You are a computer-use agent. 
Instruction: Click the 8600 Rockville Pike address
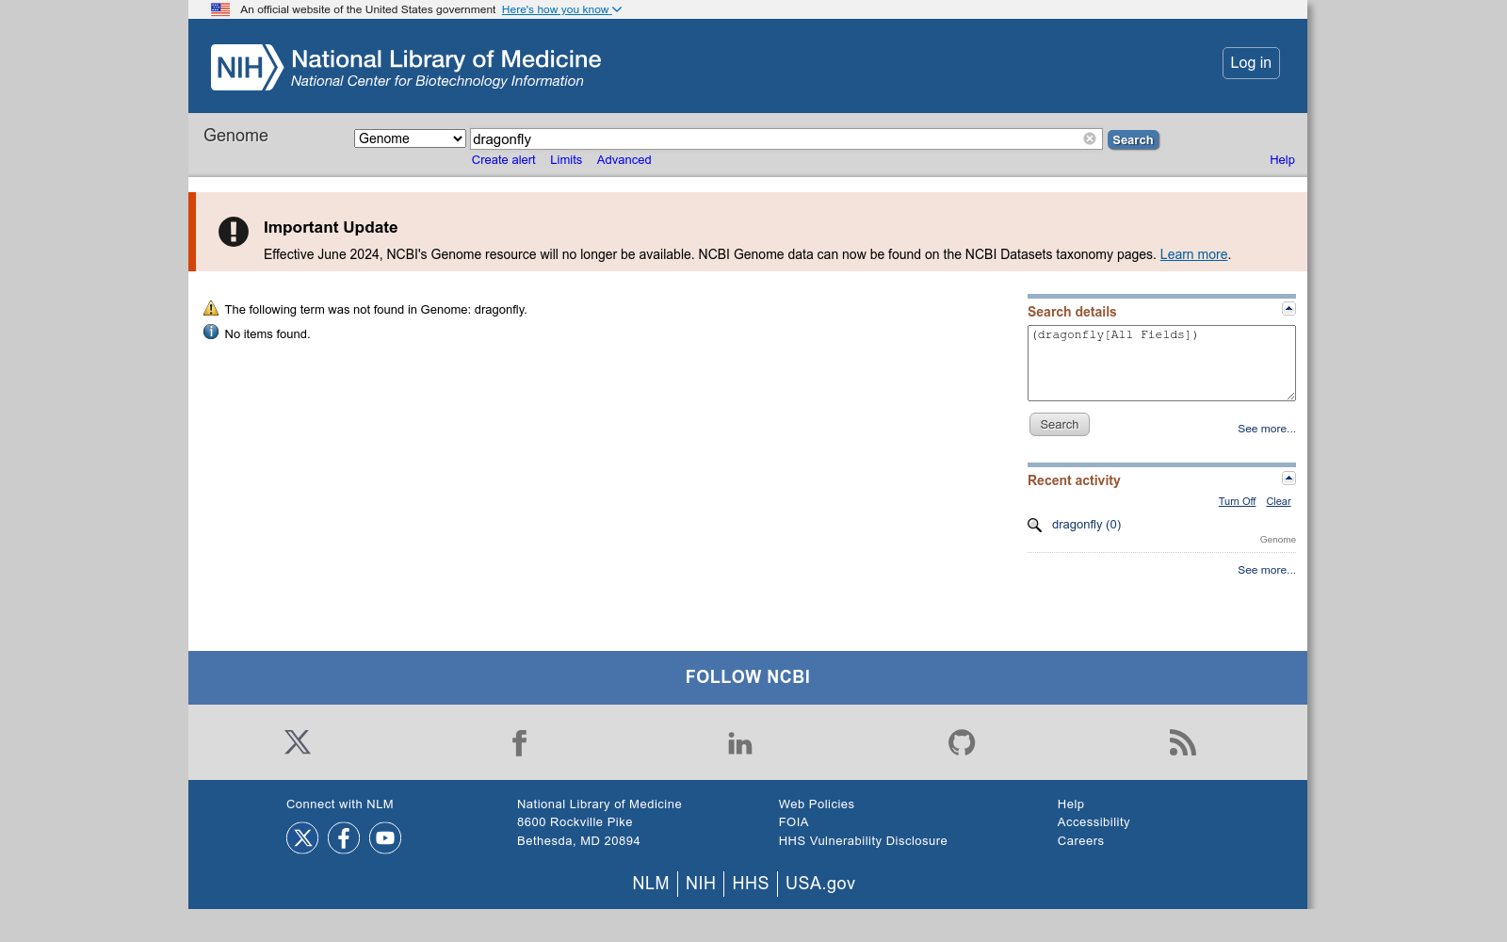tap(575, 822)
